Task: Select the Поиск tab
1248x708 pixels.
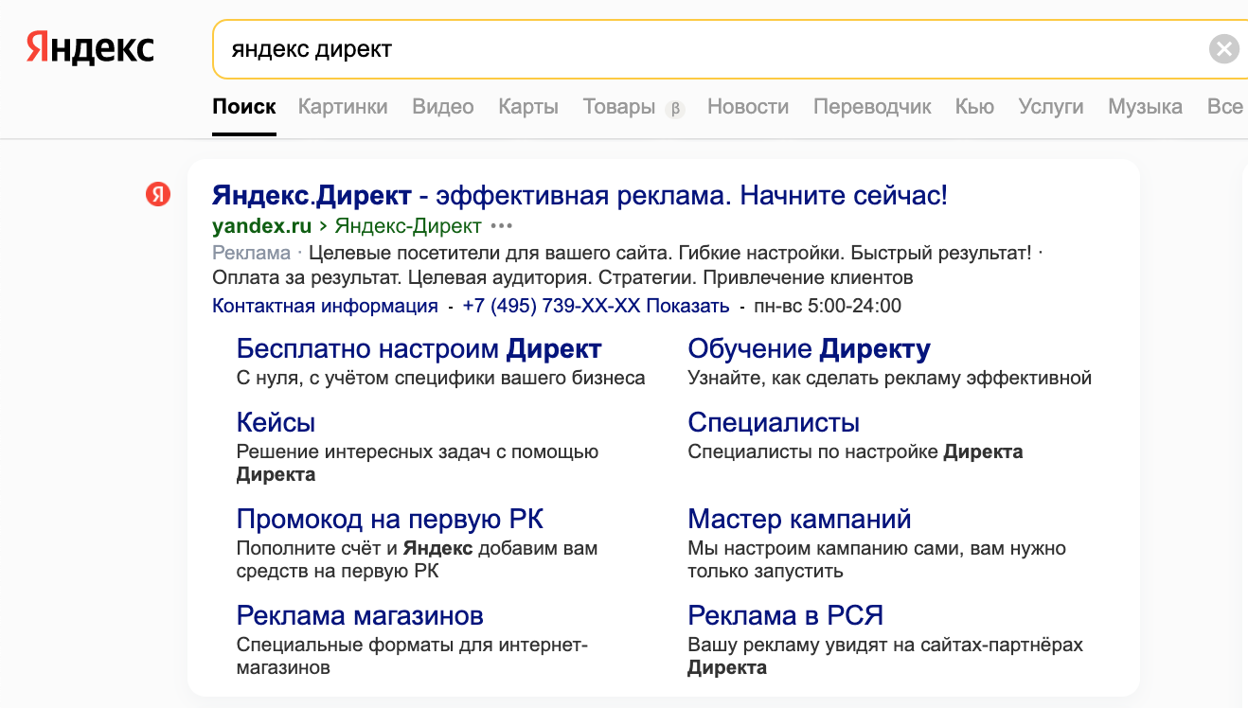Action: tap(244, 107)
